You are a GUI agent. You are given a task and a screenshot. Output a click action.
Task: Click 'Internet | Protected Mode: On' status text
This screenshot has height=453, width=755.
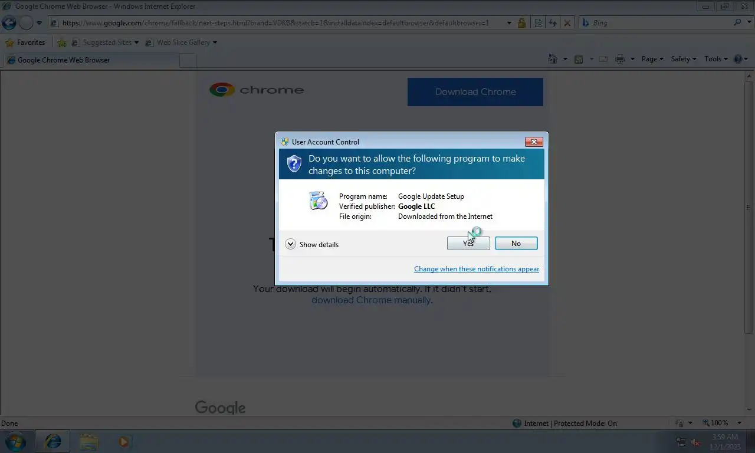pos(570,424)
